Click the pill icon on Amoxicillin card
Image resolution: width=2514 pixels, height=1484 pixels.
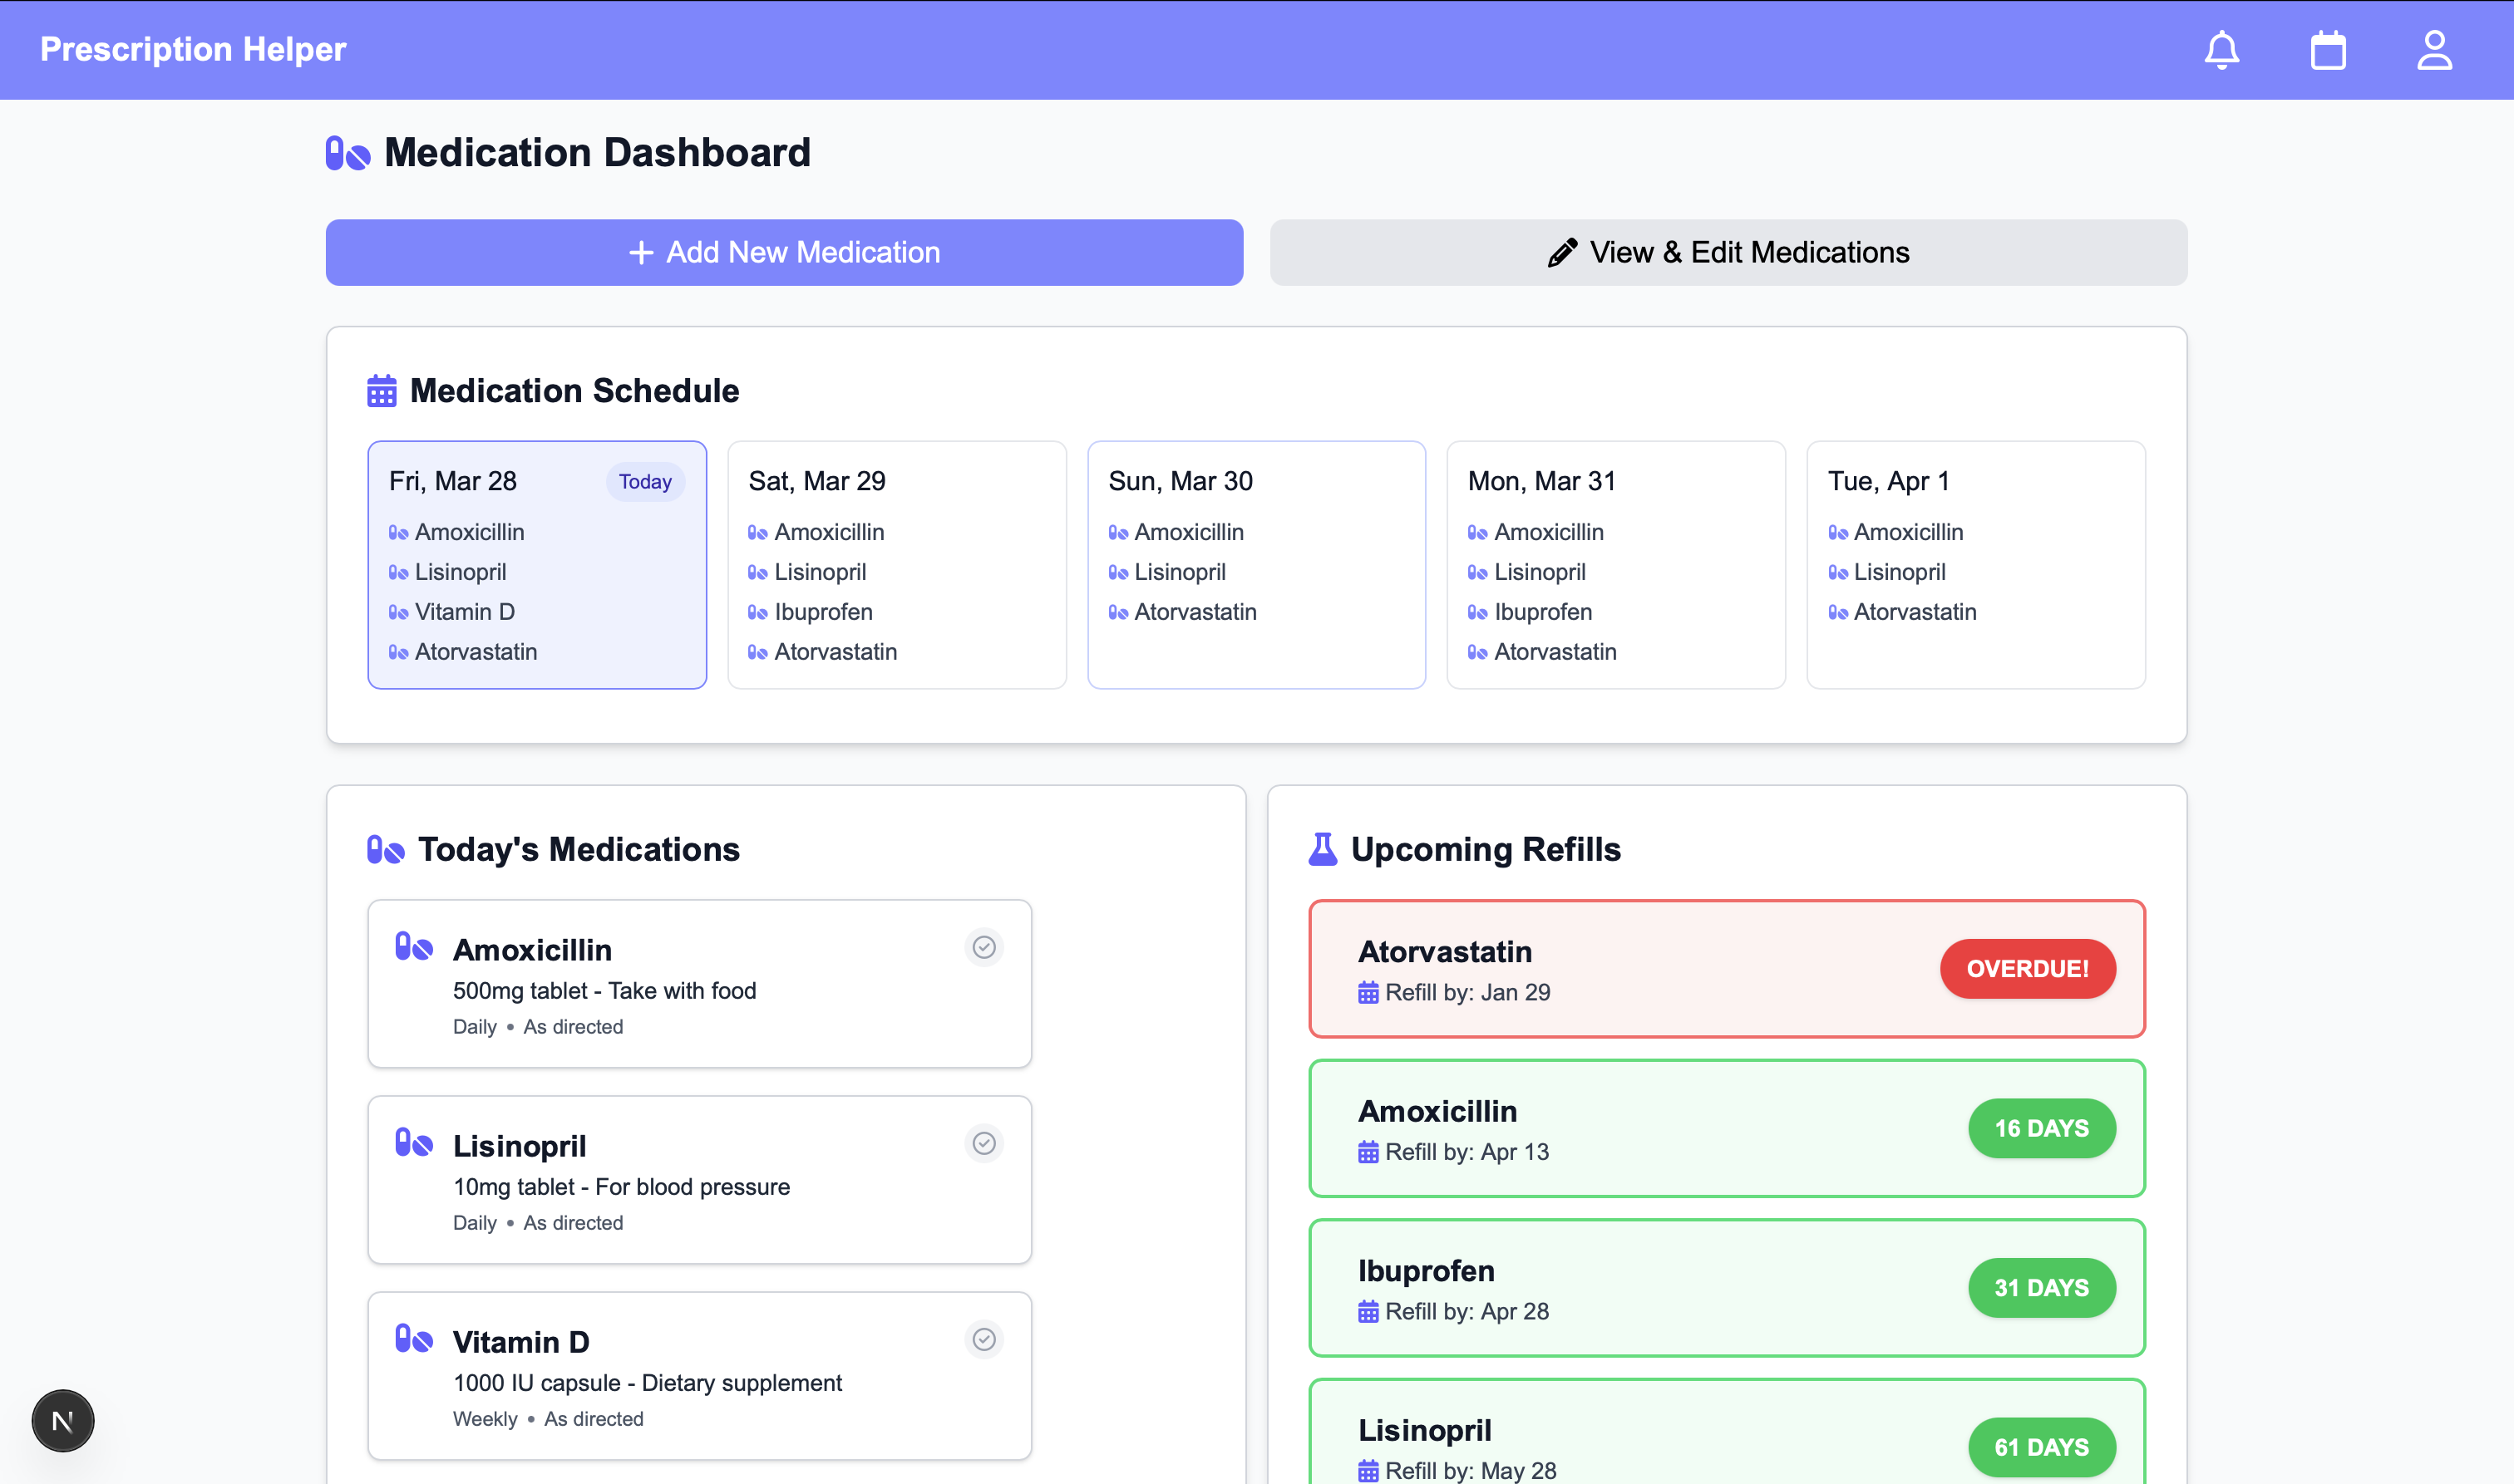(x=413, y=946)
